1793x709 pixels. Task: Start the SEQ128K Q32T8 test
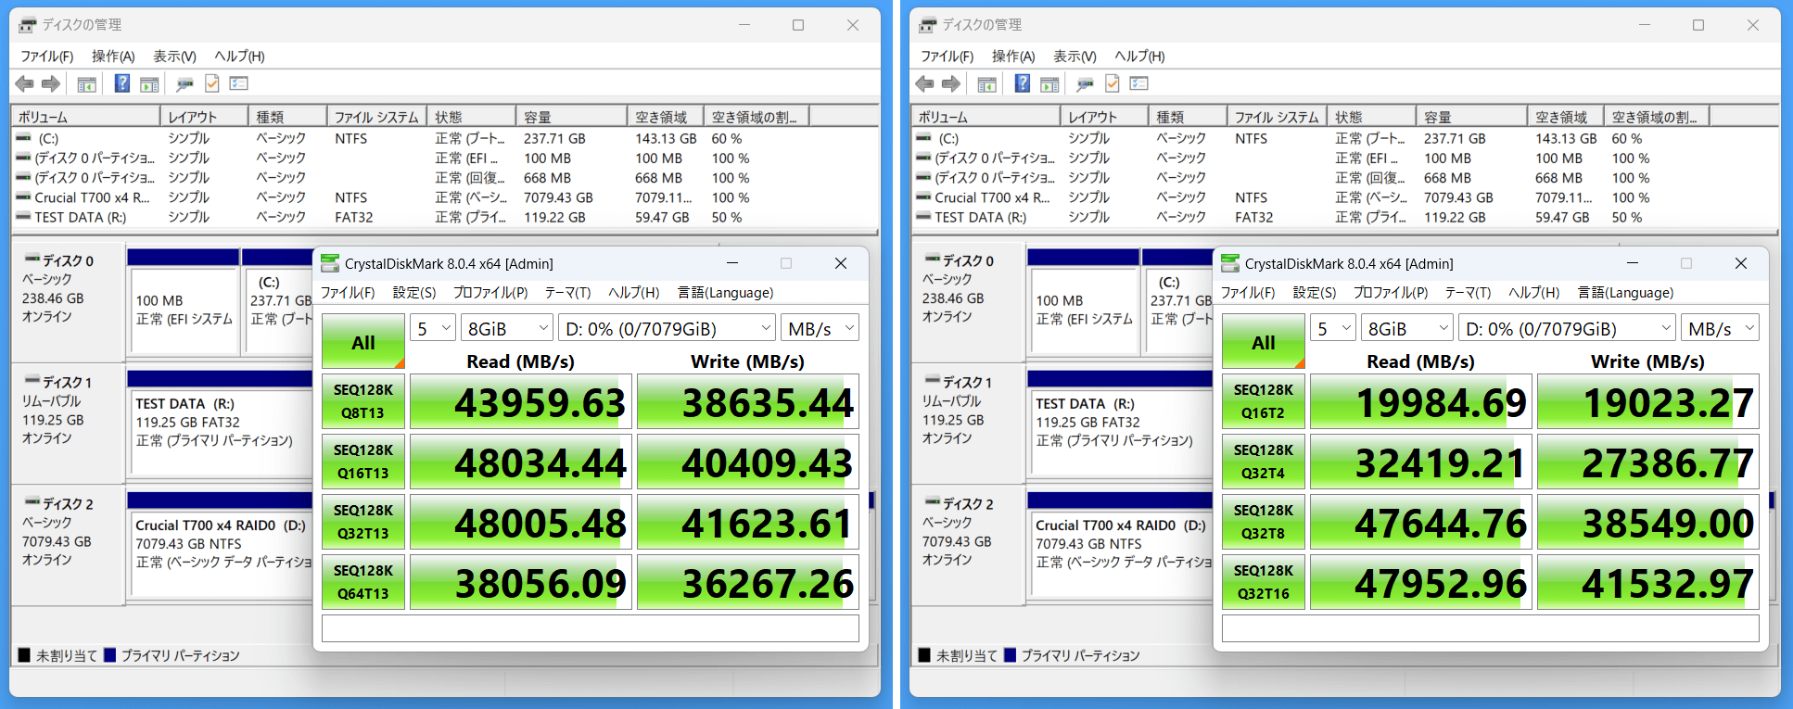pos(1264,522)
